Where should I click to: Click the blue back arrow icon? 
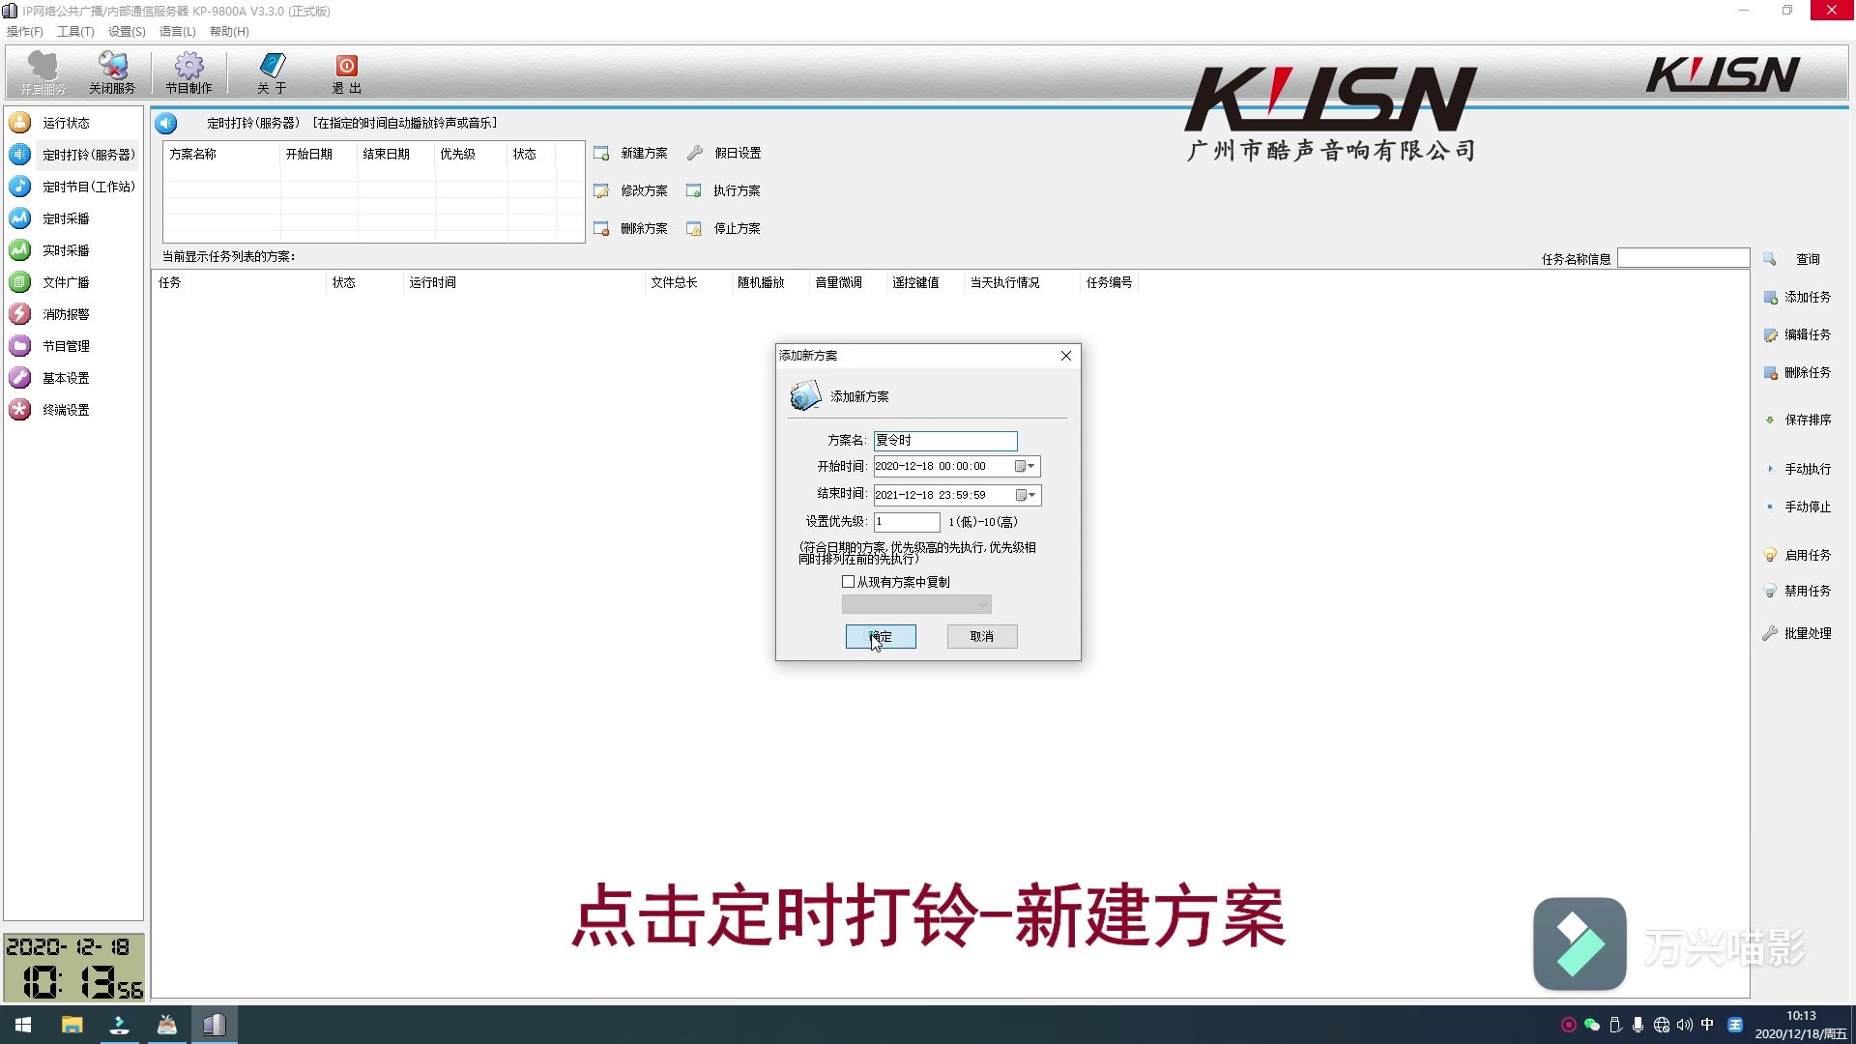pyautogui.click(x=166, y=123)
